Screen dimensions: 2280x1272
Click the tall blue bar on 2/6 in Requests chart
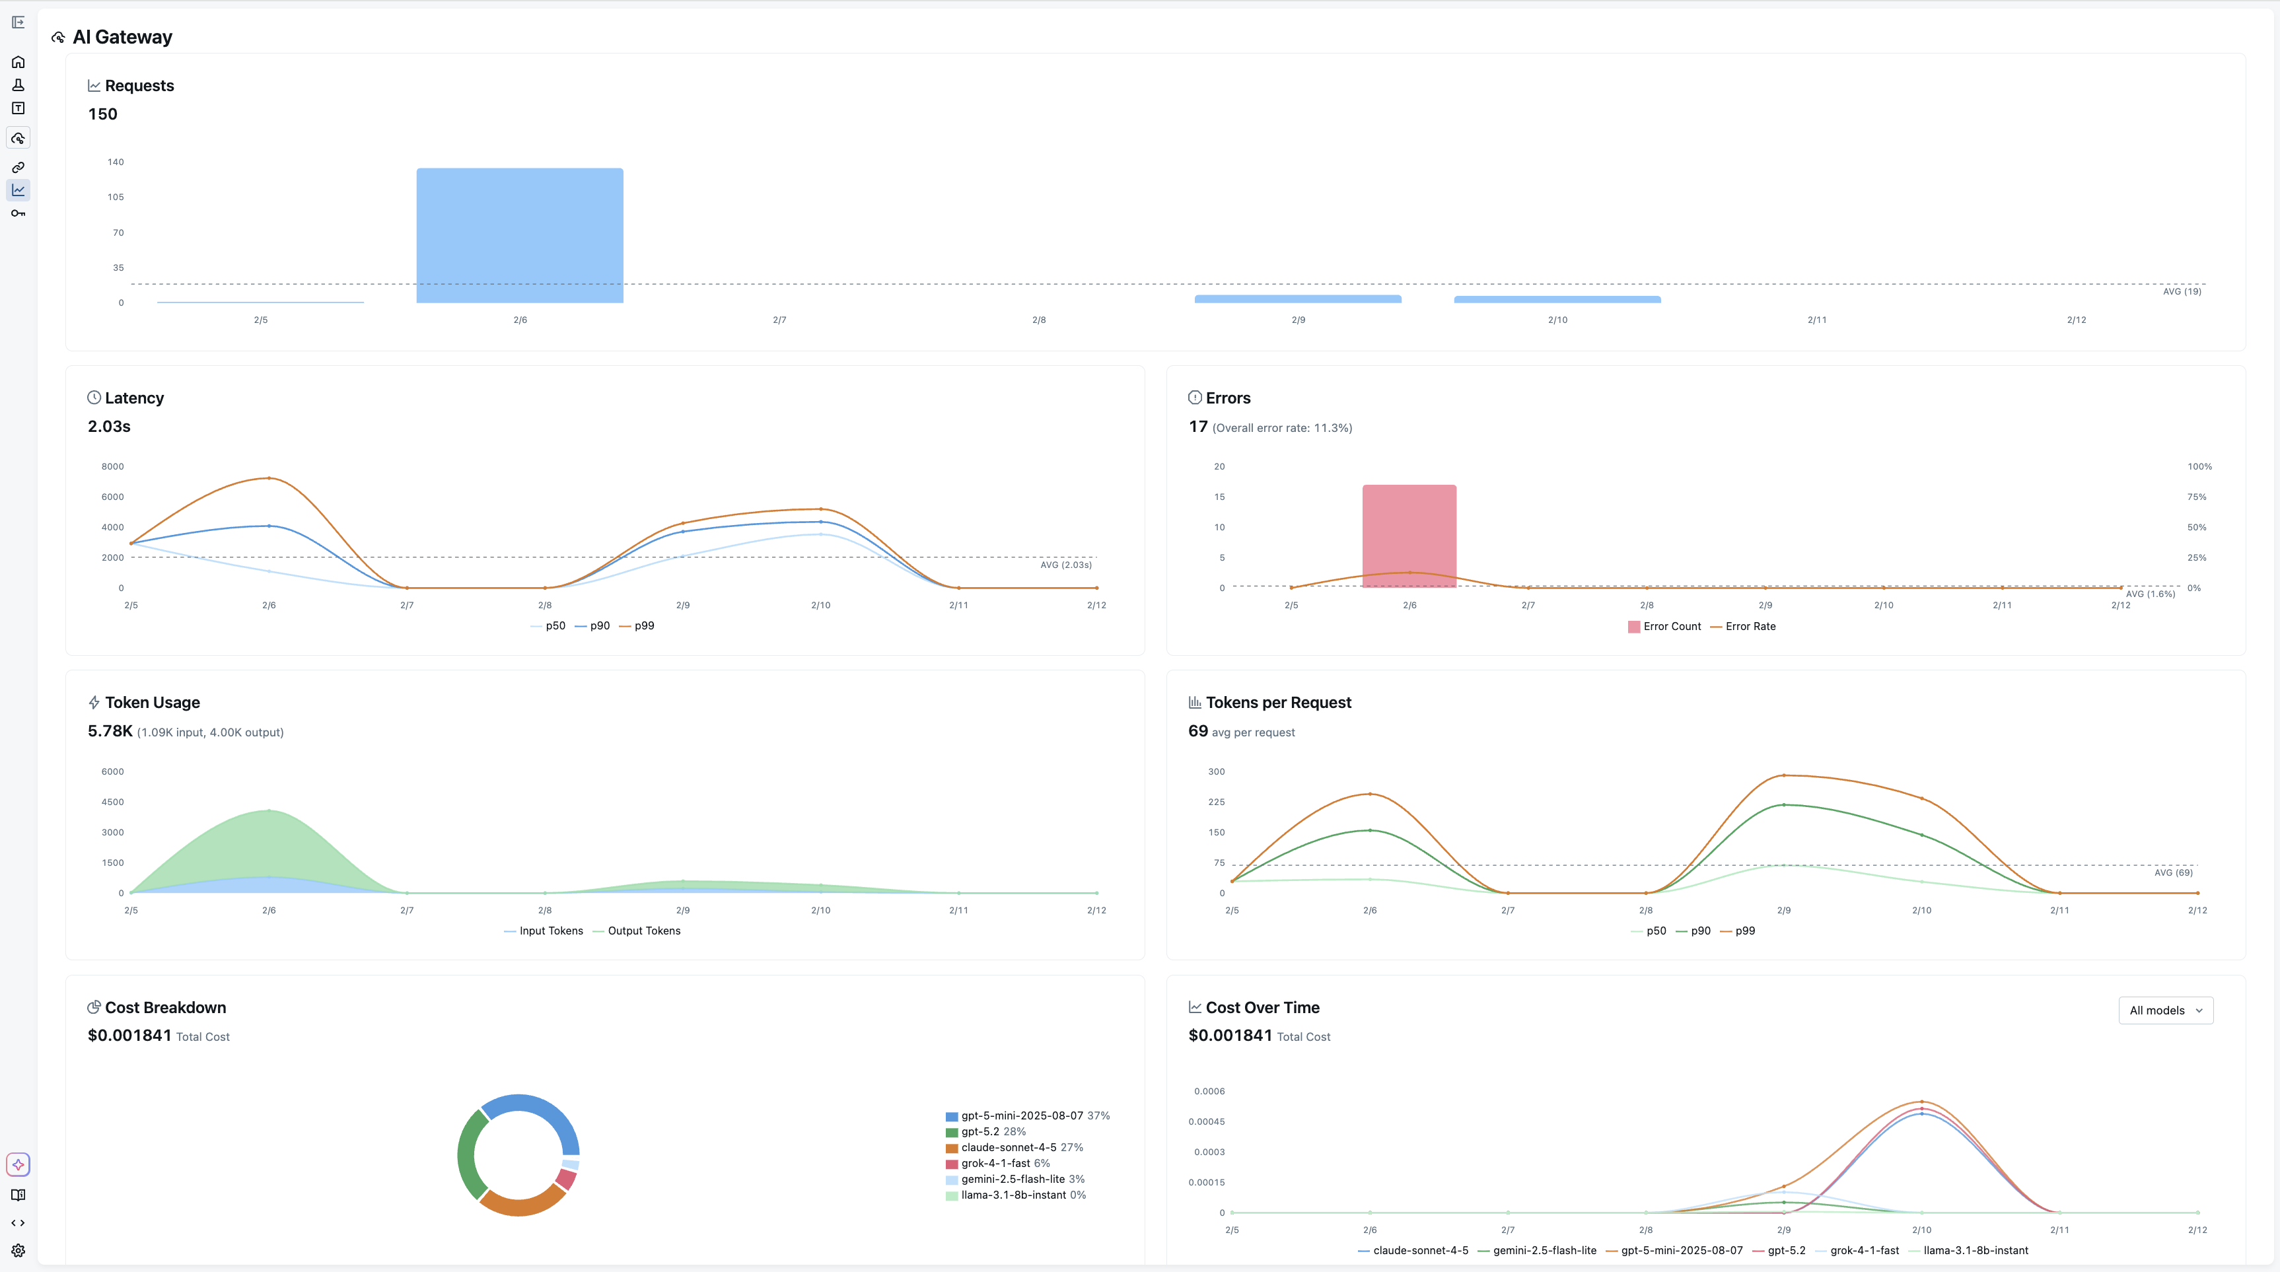pos(520,234)
